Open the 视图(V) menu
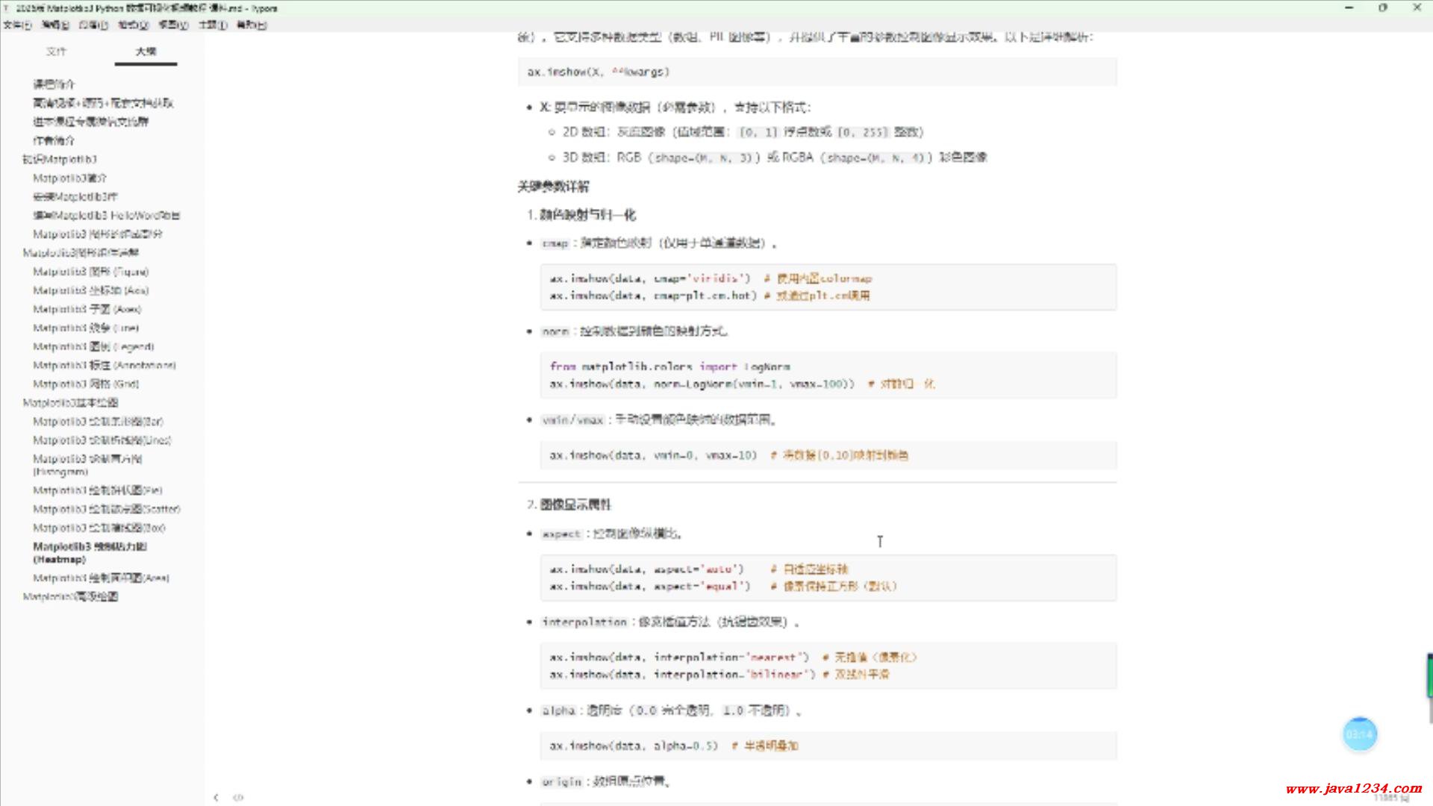Image resolution: width=1433 pixels, height=806 pixels. pyautogui.click(x=173, y=25)
